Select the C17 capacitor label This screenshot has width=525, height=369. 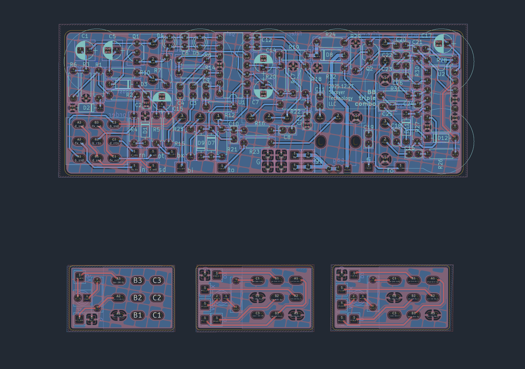click(426, 36)
